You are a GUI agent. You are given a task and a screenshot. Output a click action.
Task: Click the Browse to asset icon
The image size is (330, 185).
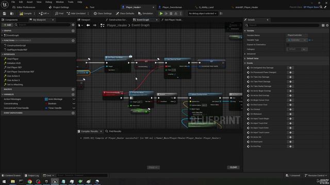(12, 13)
